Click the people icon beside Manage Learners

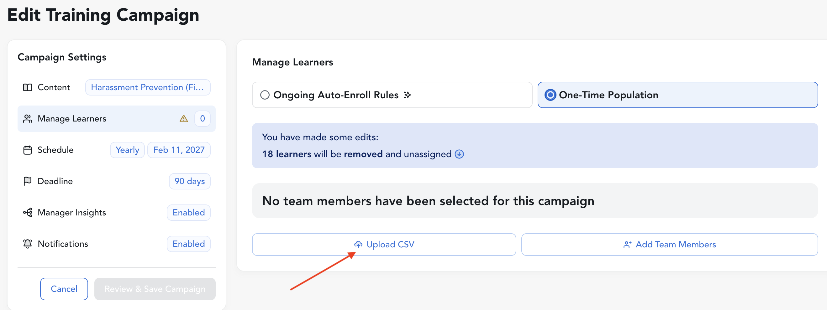pos(28,119)
